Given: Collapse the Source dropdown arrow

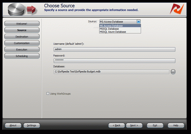Looking at the screenshot, I should (x=138, y=22).
